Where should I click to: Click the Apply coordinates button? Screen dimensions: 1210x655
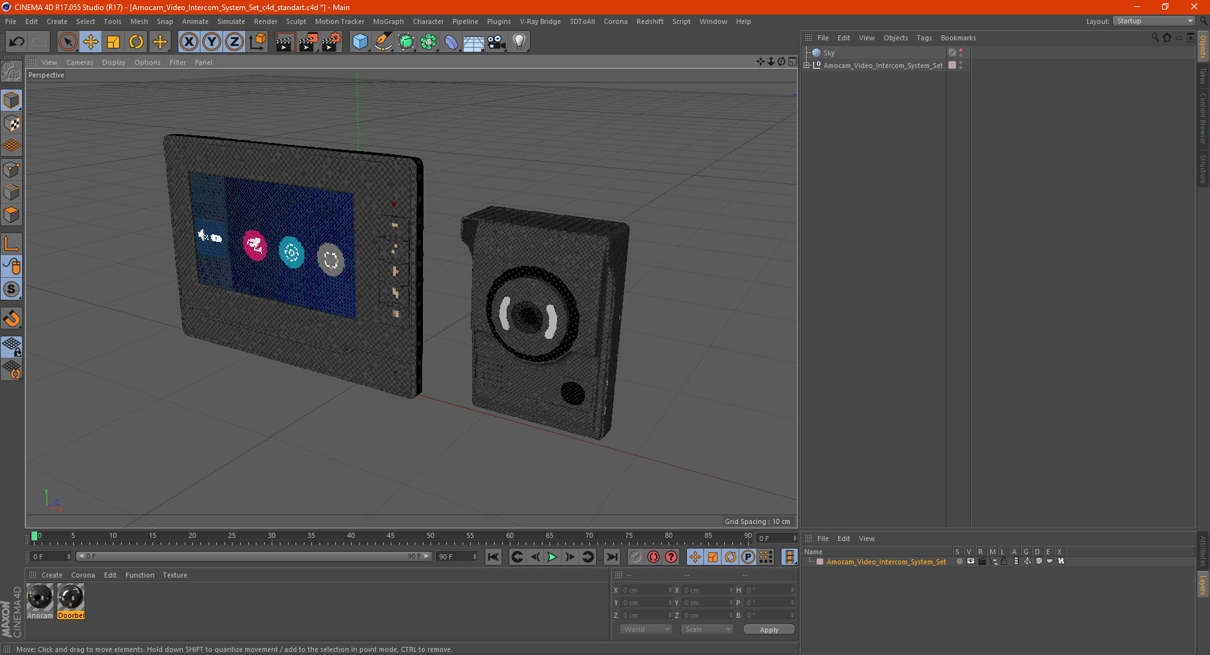(769, 630)
